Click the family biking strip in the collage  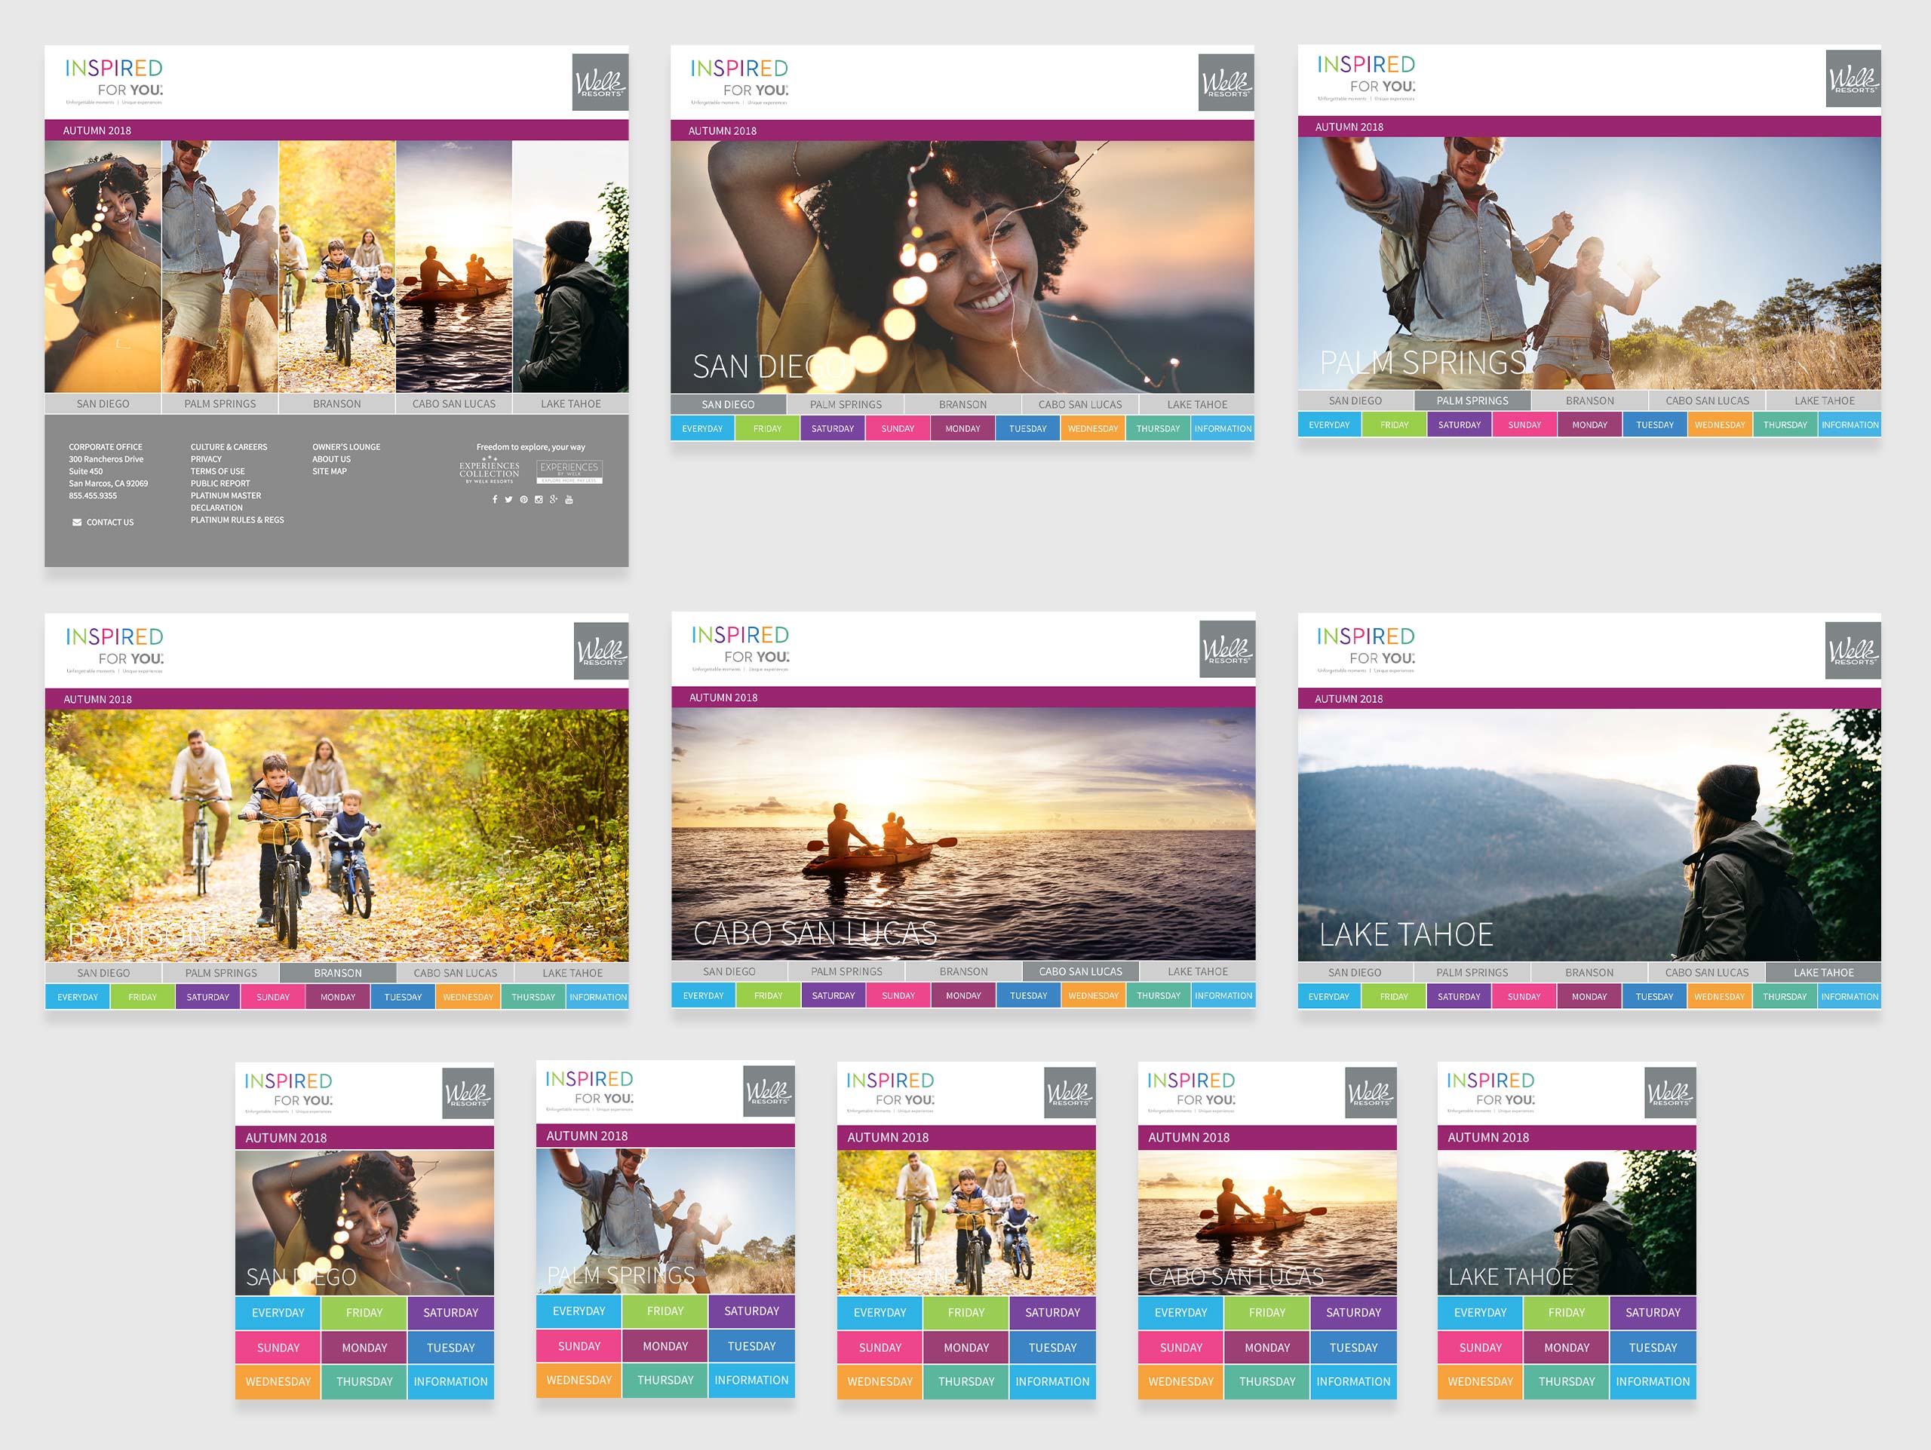[337, 266]
